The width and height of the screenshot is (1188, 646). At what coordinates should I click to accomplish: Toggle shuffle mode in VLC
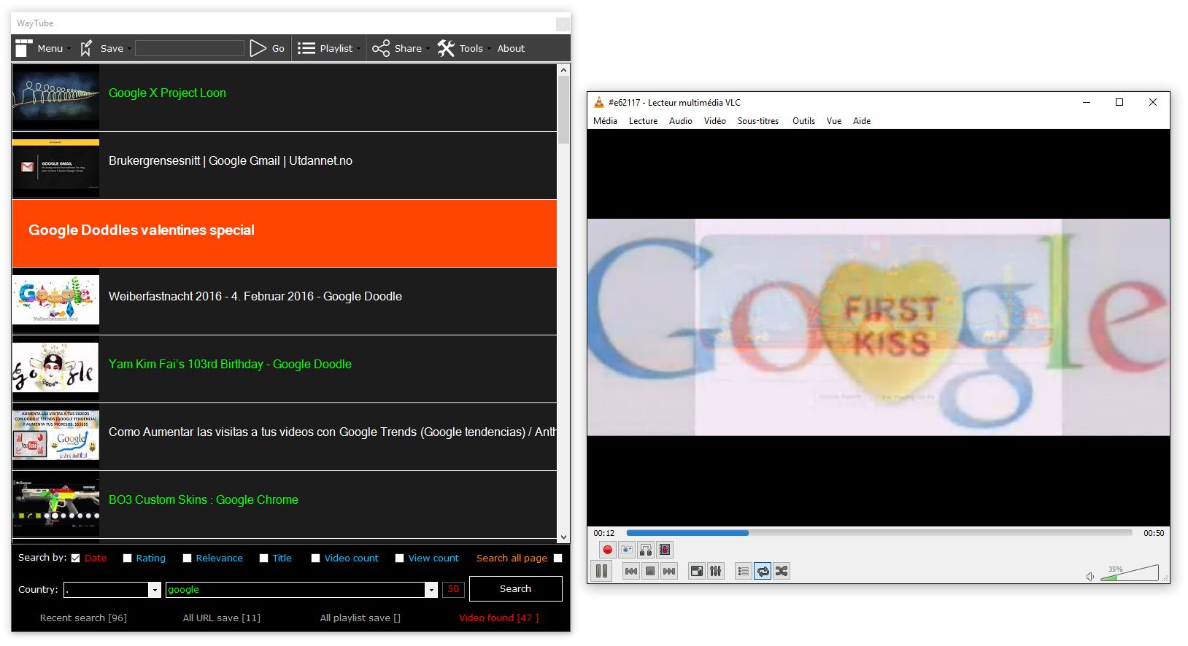(x=782, y=571)
